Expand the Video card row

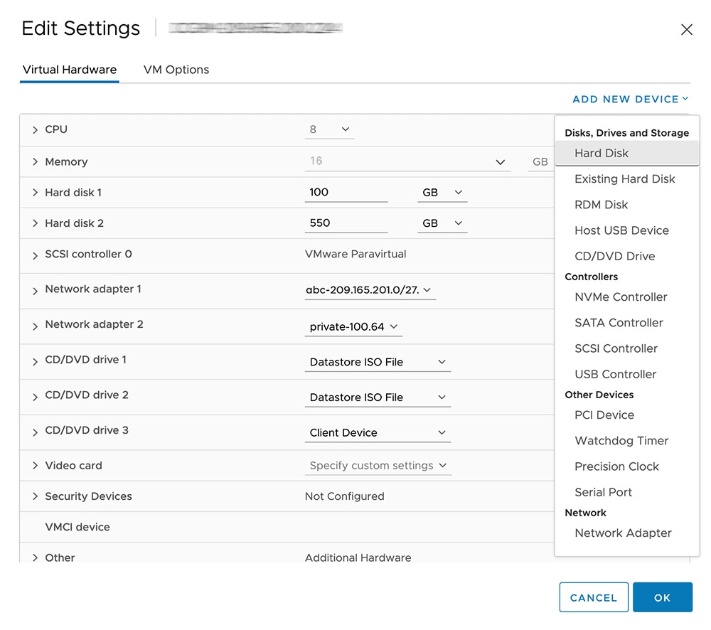[x=35, y=466]
